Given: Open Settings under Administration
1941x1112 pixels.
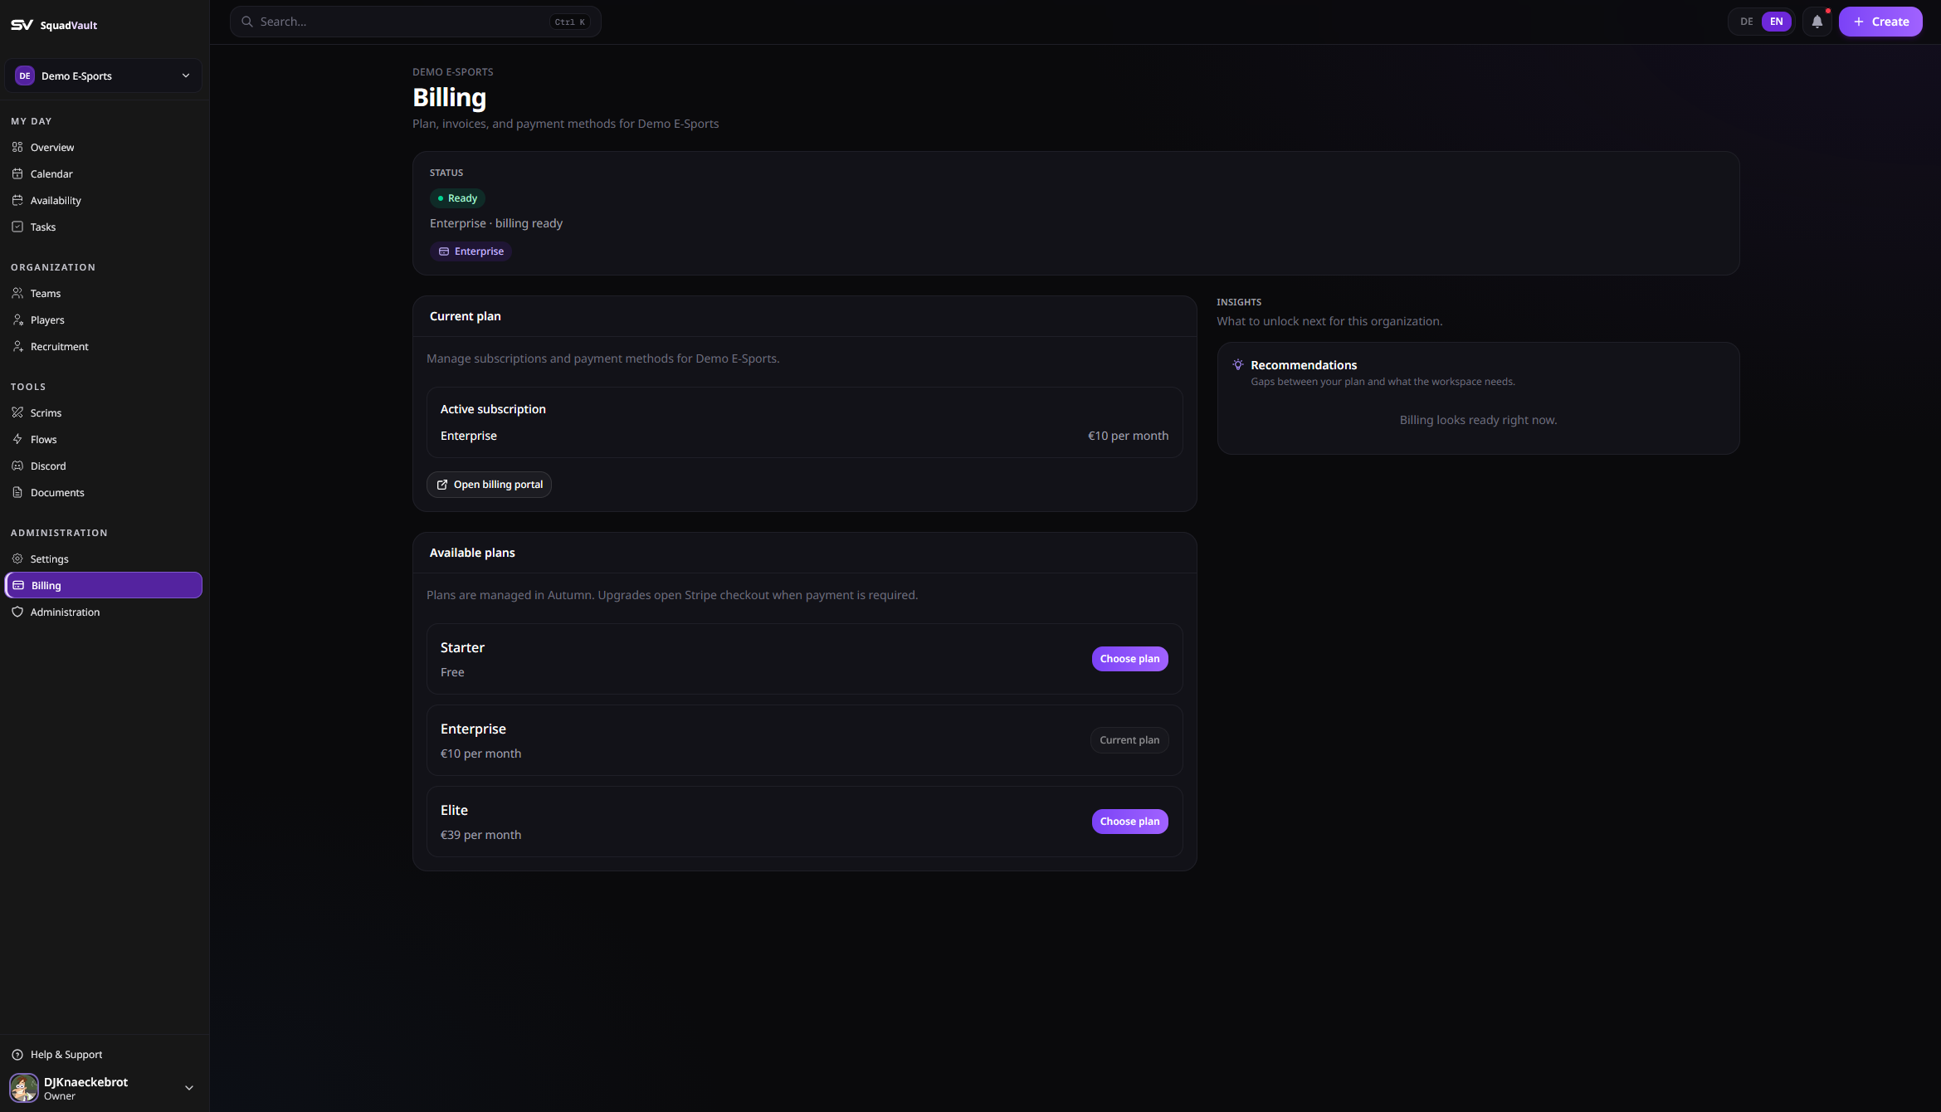Looking at the screenshot, I should coord(104,558).
